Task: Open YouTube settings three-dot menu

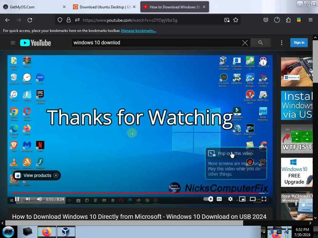Action: pos(281,43)
